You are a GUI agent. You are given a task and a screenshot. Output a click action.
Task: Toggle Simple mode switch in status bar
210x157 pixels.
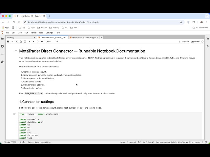tap(13, 142)
